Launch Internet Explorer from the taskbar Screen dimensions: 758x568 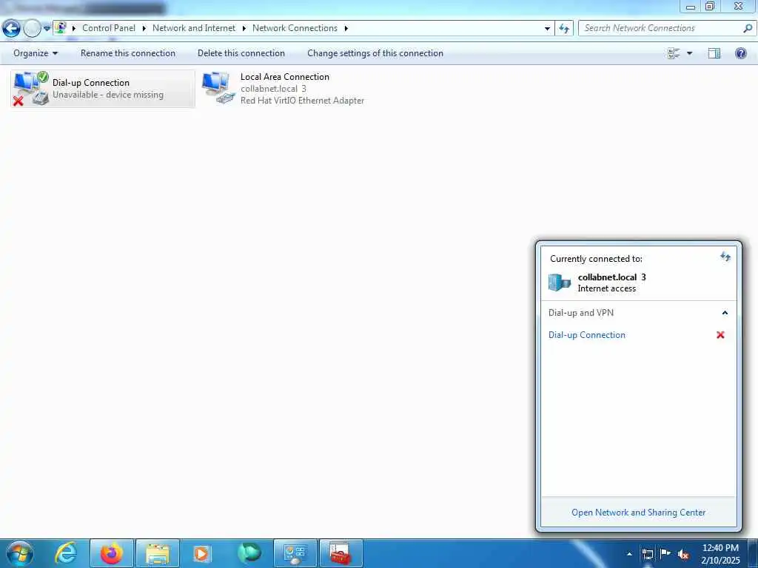(x=66, y=553)
